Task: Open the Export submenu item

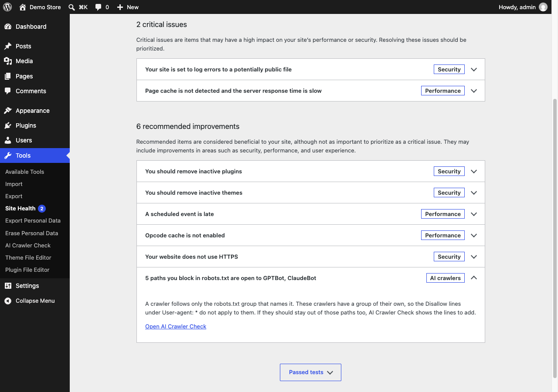Action: click(35, 196)
